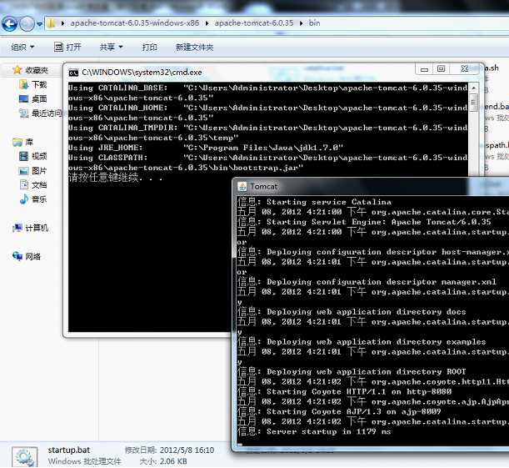The image size is (509, 468).
Task: Click 大小 2.06 KB in details pane
Action: point(163,461)
